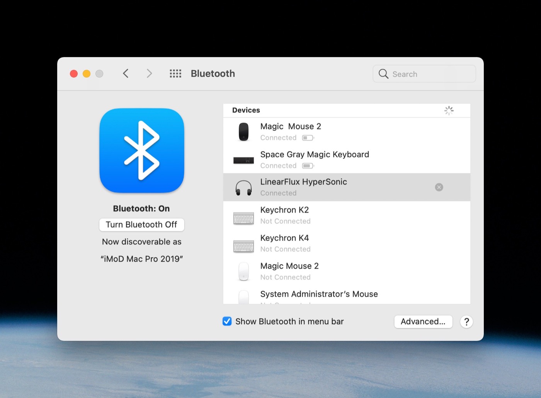
Task: Click Turn Bluetooth Off button
Action: pyautogui.click(x=141, y=225)
